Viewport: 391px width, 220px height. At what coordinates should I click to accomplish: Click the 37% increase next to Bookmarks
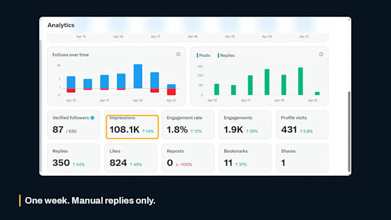[x=241, y=164]
